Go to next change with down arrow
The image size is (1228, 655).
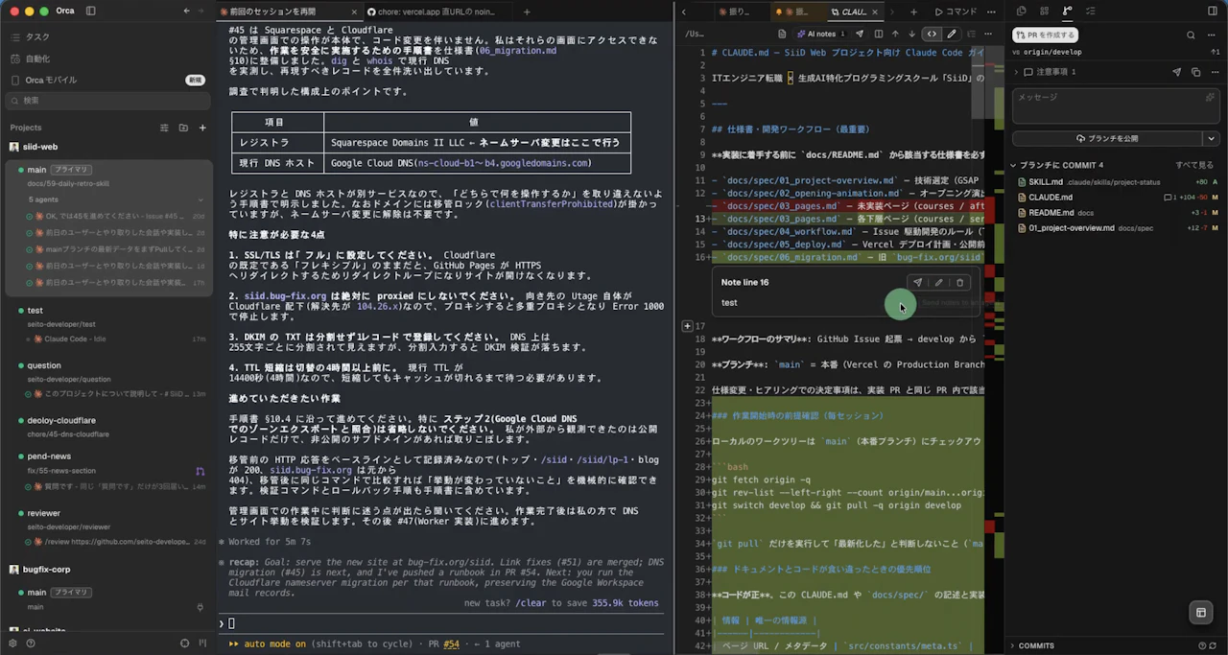[912, 34]
